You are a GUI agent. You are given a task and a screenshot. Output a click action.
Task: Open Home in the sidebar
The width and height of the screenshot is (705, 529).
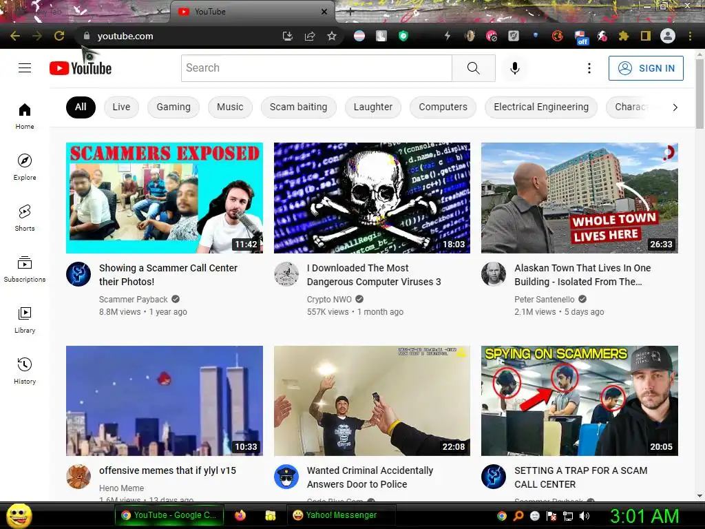pyautogui.click(x=25, y=116)
